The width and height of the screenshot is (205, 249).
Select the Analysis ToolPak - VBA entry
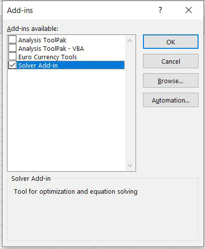[x=51, y=48]
